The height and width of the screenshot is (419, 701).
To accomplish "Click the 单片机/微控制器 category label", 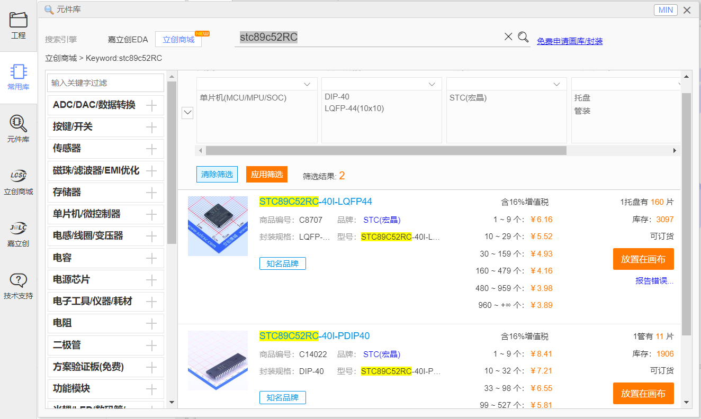I will 87,214.
